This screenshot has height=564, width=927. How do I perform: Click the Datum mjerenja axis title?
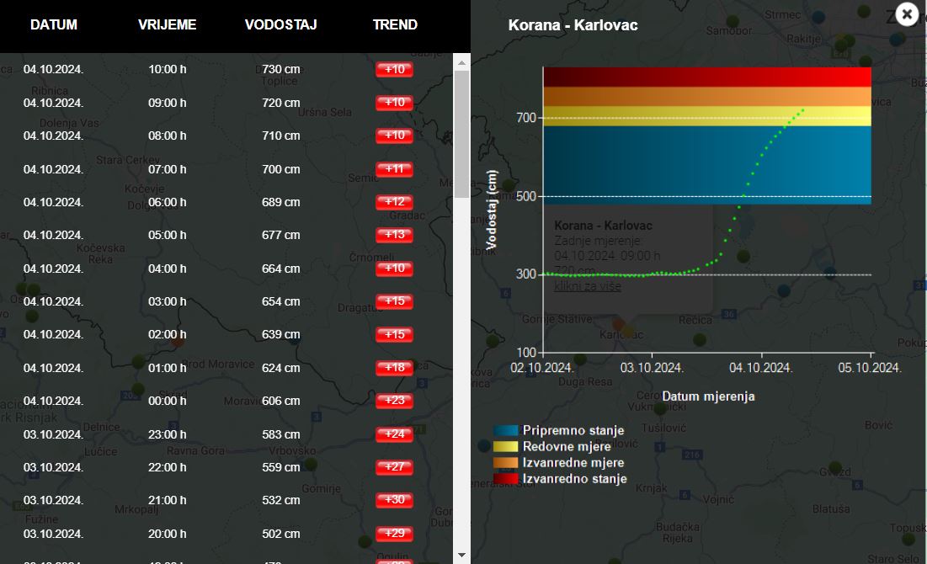(708, 396)
